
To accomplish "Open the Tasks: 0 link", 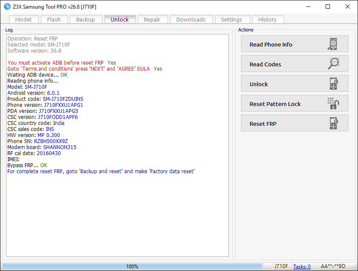I will click(x=302, y=266).
